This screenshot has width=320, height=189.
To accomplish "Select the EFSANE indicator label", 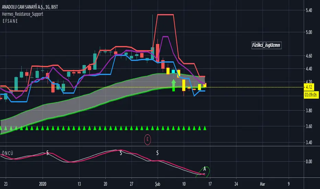I will (x=10, y=21).
